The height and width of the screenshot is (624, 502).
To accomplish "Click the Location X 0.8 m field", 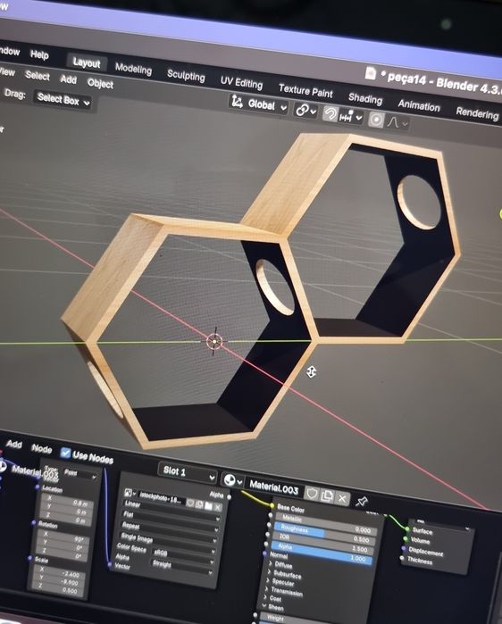I will [x=67, y=500].
